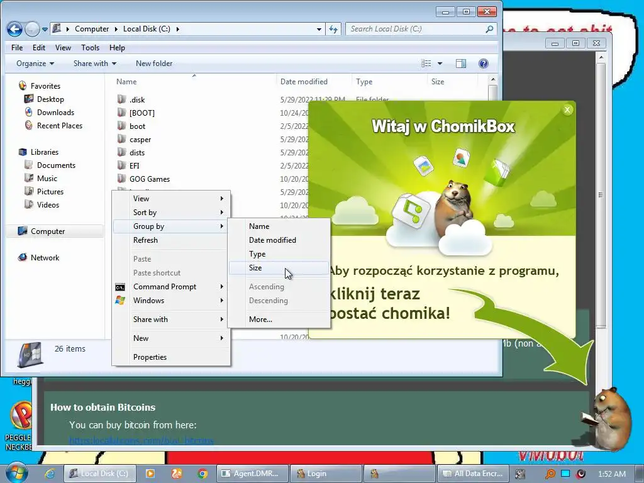This screenshot has height=483, width=644.
Task: Select the .disk folder
Action: click(137, 100)
